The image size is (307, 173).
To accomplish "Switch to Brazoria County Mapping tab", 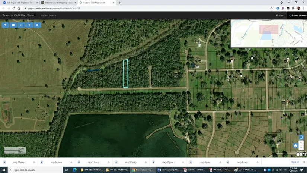I will 58,3.
